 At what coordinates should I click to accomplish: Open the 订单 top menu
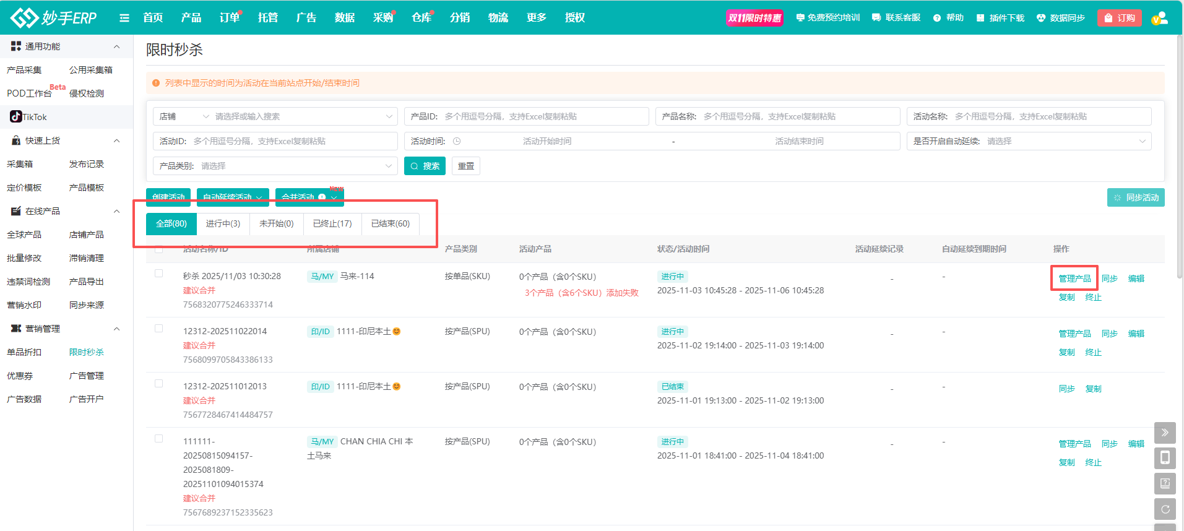pyautogui.click(x=229, y=18)
